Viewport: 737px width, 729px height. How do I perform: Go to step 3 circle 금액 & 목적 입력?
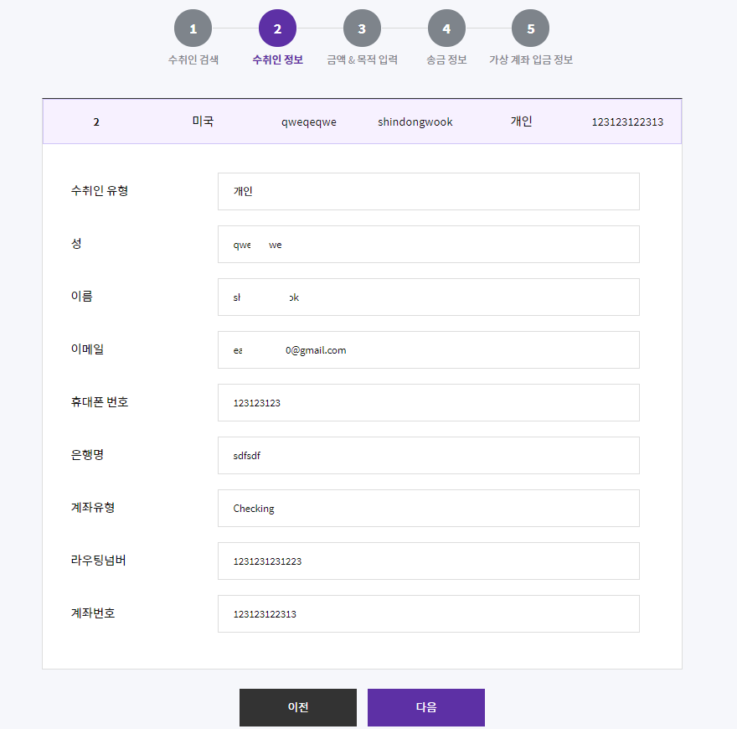pyautogui.click(x=362, y=28)
